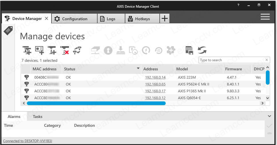Click the Status column sort arrow
The width and height of the screenshot is (277, 145).
138,69
